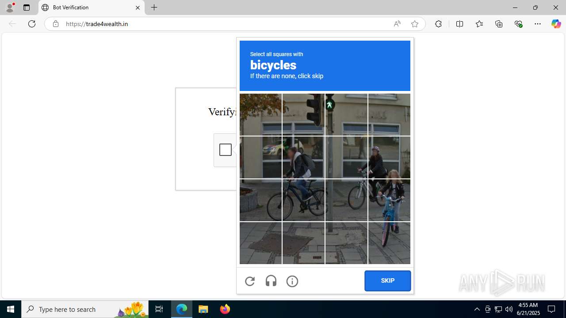Image resolution: width=566 pixels, height=318 pixels.
Task: Open a new browser tab
Action: point(154,8)
